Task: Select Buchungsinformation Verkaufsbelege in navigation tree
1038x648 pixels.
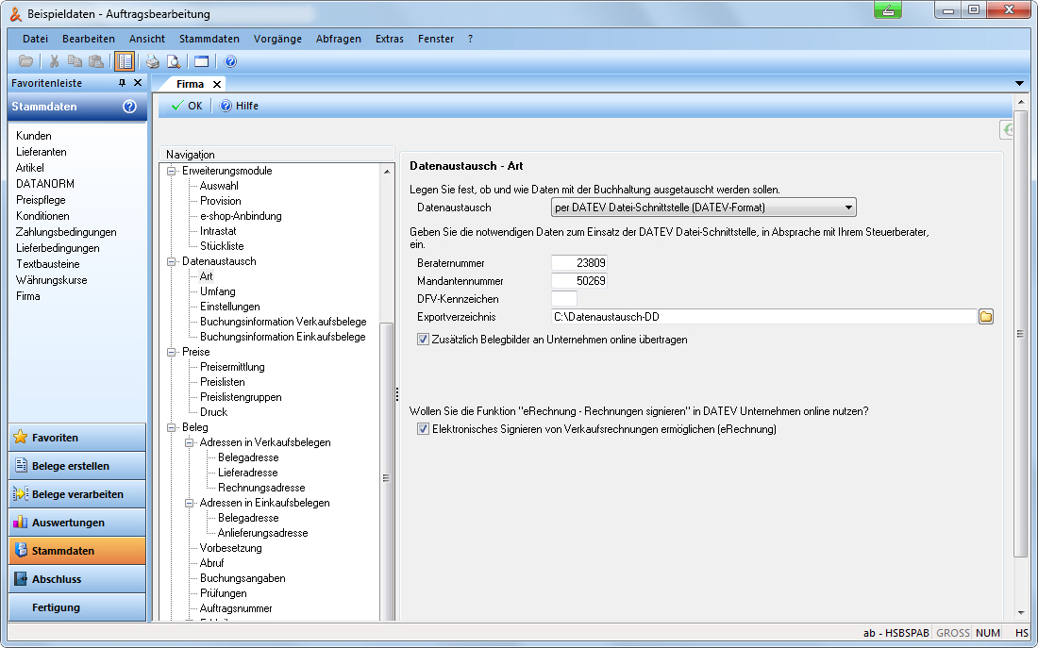Action: [282, 322]
